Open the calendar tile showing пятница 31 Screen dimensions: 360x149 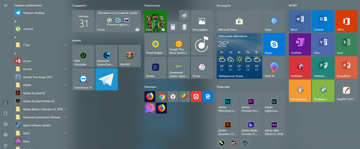click(x=83, y=21)
